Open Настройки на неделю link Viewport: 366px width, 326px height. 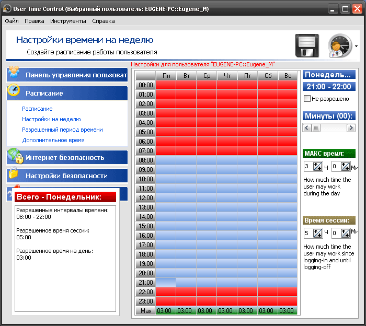51,119
